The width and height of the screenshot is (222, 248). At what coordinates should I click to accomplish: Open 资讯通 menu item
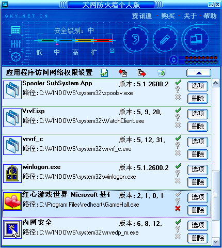[142, 16]
